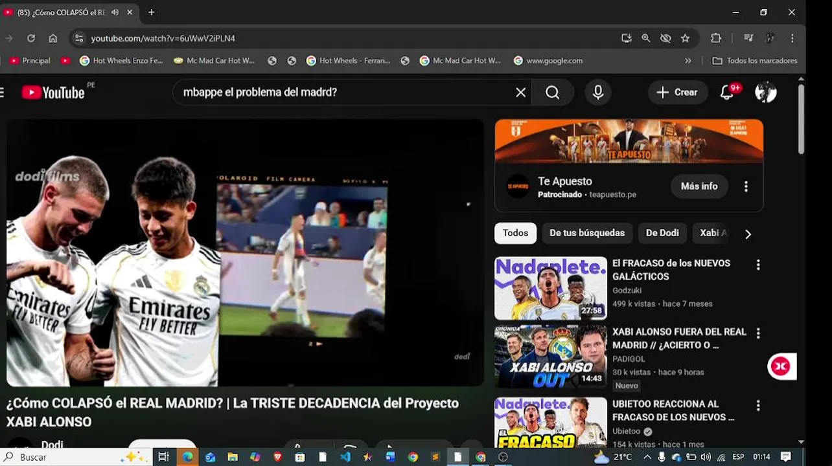Show hidden system tray icons chevron
Image resolution: width=832 pixels, height=466 pixels.
point(647,457)
